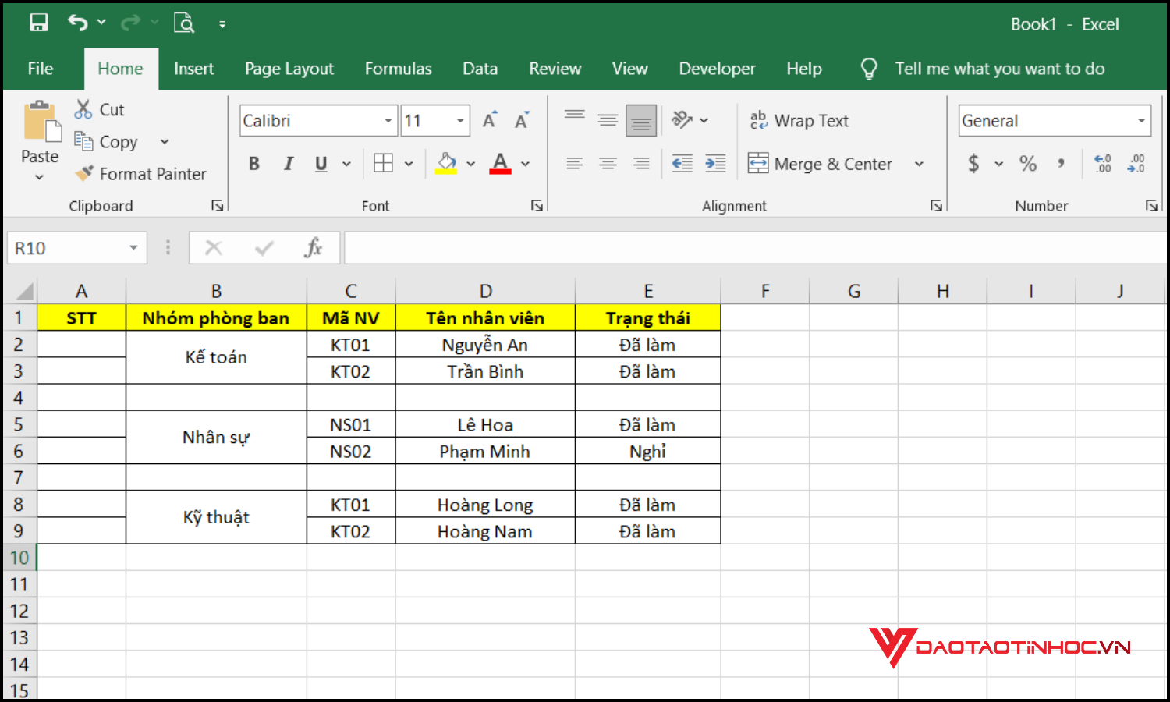Toggle Middle Align vertical alignment
1170x702 pixels.
point(608,120)
